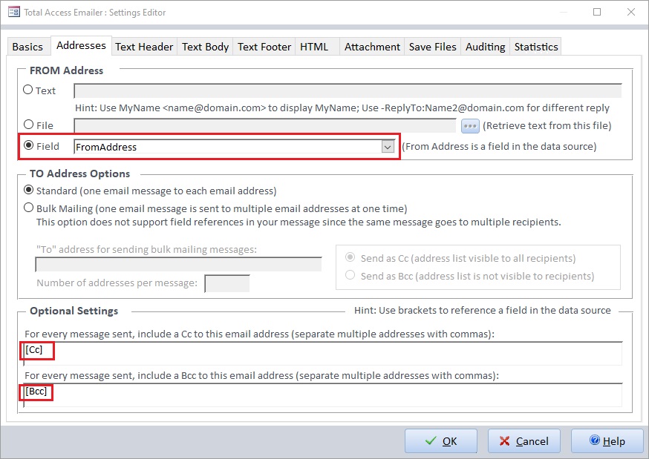This screenshot has width=649, height=459.
Task: Select the File radio for FROM address
Action: click(28, 125)
